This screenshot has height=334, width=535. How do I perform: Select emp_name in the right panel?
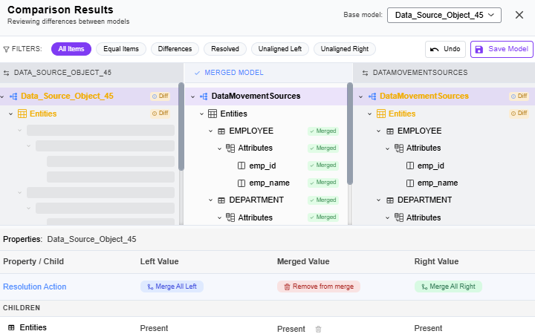(x=438, y=183)
